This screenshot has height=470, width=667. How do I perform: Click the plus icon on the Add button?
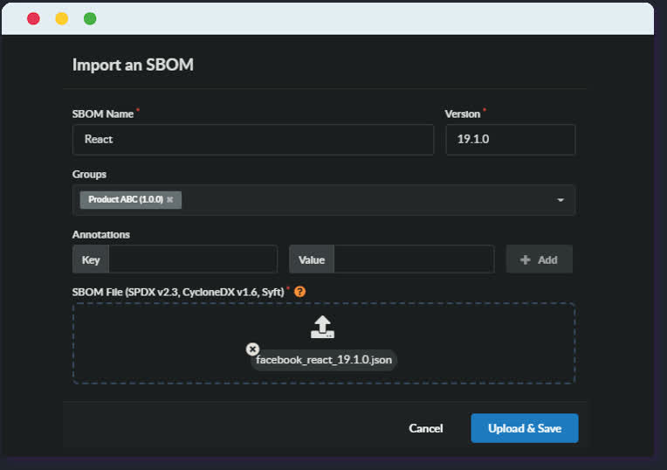[525, 259]
